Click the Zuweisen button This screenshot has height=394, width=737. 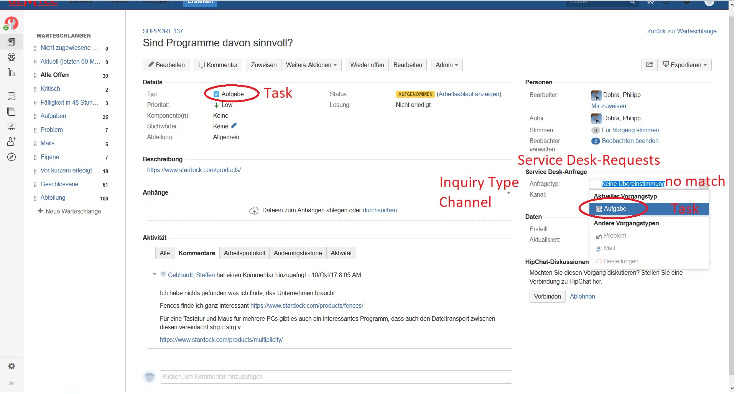point(264,65)
